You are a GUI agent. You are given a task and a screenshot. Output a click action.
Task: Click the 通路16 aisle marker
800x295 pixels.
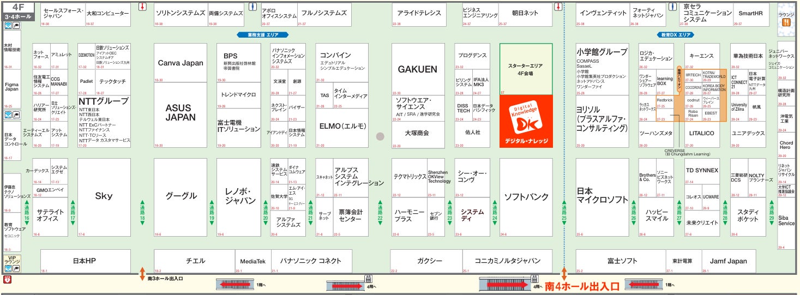pyautogui.click(x=27, y=214)
